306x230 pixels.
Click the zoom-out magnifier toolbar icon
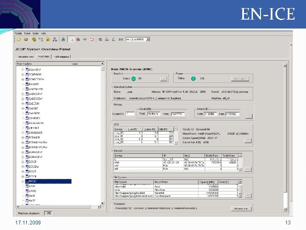click(x=114, y=40)
